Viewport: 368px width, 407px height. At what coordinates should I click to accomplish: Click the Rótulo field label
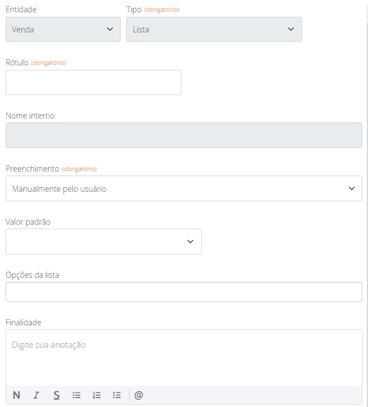click(17, 63)
